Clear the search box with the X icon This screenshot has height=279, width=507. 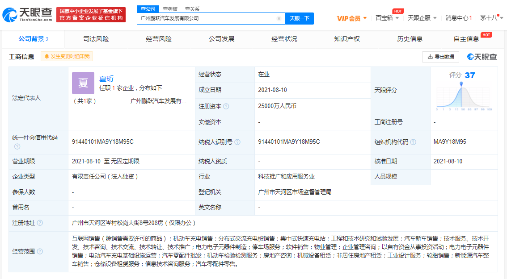279,19
